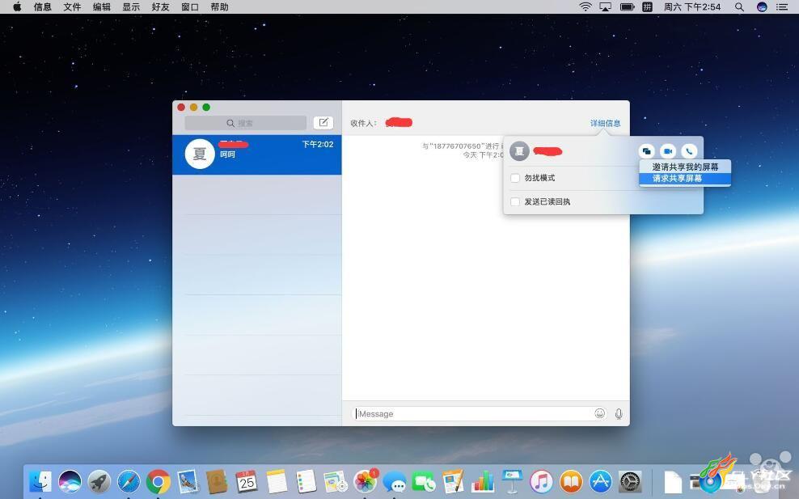Enable 发送已读回执 checkbox
The width and height of the screenshot is (799, 499).
point(515,202)
